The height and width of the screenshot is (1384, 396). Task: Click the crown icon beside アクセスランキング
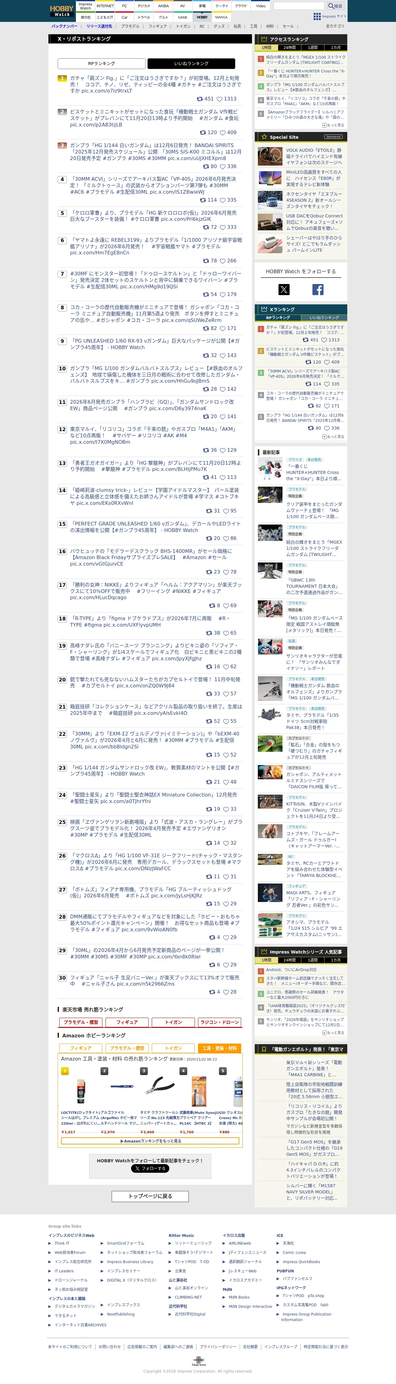point(264,39)
